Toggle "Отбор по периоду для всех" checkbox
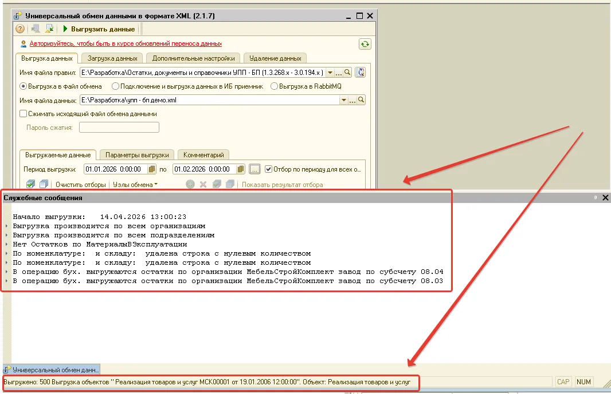 click(x=268, y=169)
